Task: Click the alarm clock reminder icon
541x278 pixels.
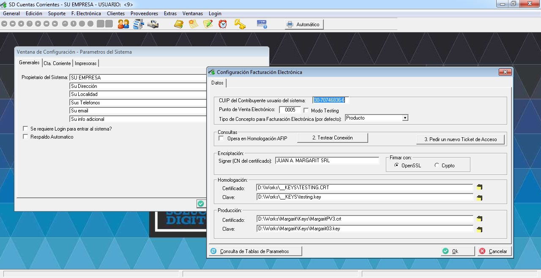Action: point(223,24)
